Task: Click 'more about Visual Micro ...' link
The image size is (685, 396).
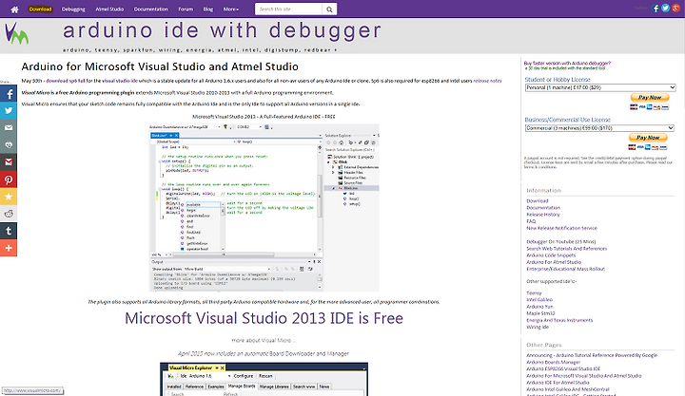Action: tap(264, 340)
